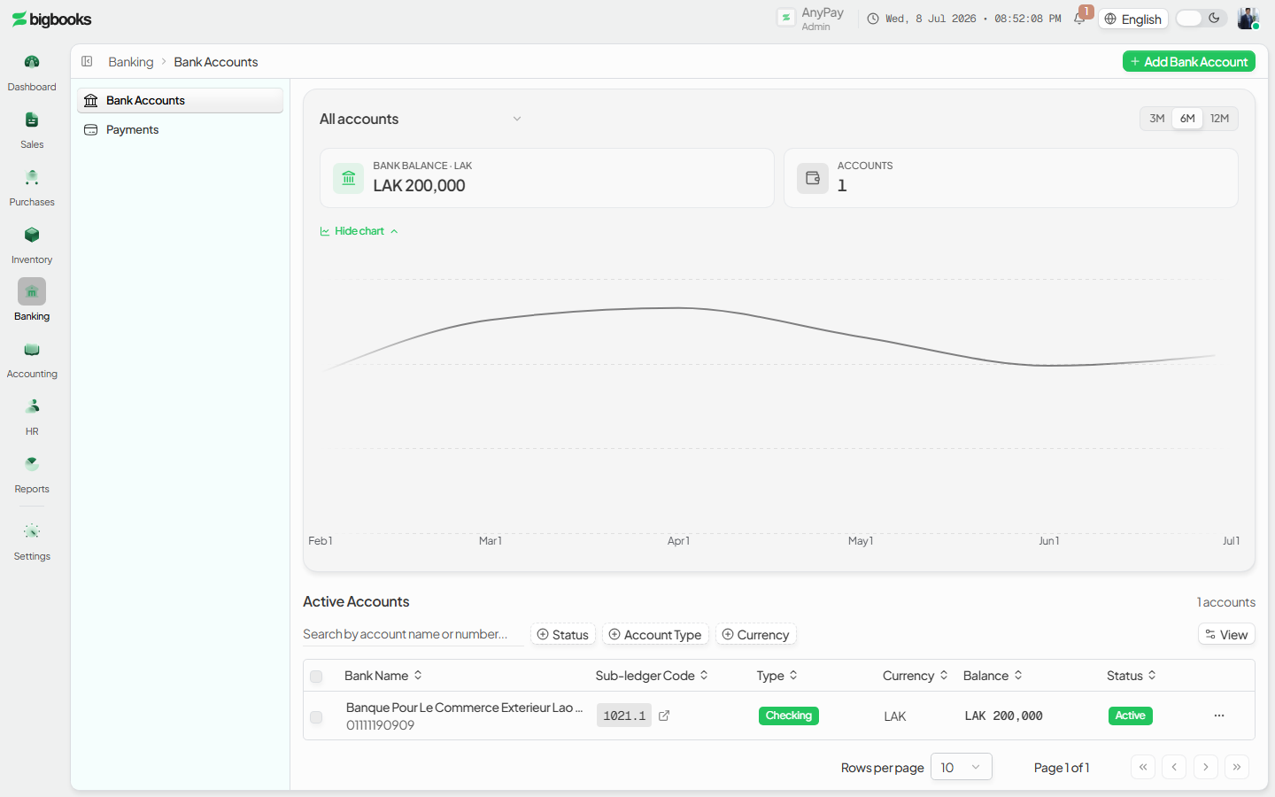The image size is (1275, 797).
Task: Click the bigbooks logo
Action: tap(51, 19)
